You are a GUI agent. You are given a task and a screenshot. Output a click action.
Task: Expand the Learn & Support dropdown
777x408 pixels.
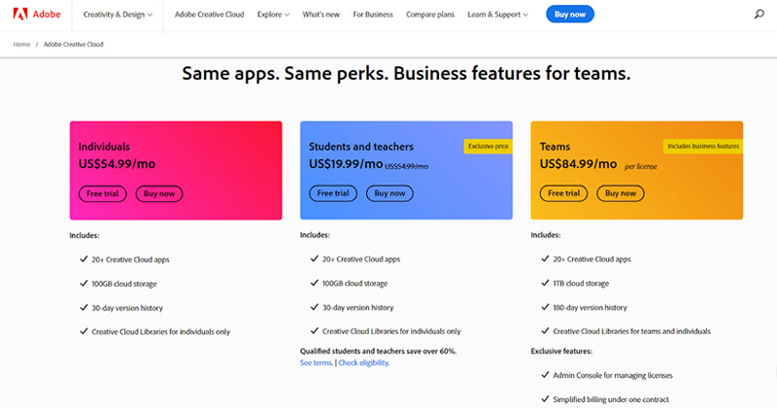[498, 15]
